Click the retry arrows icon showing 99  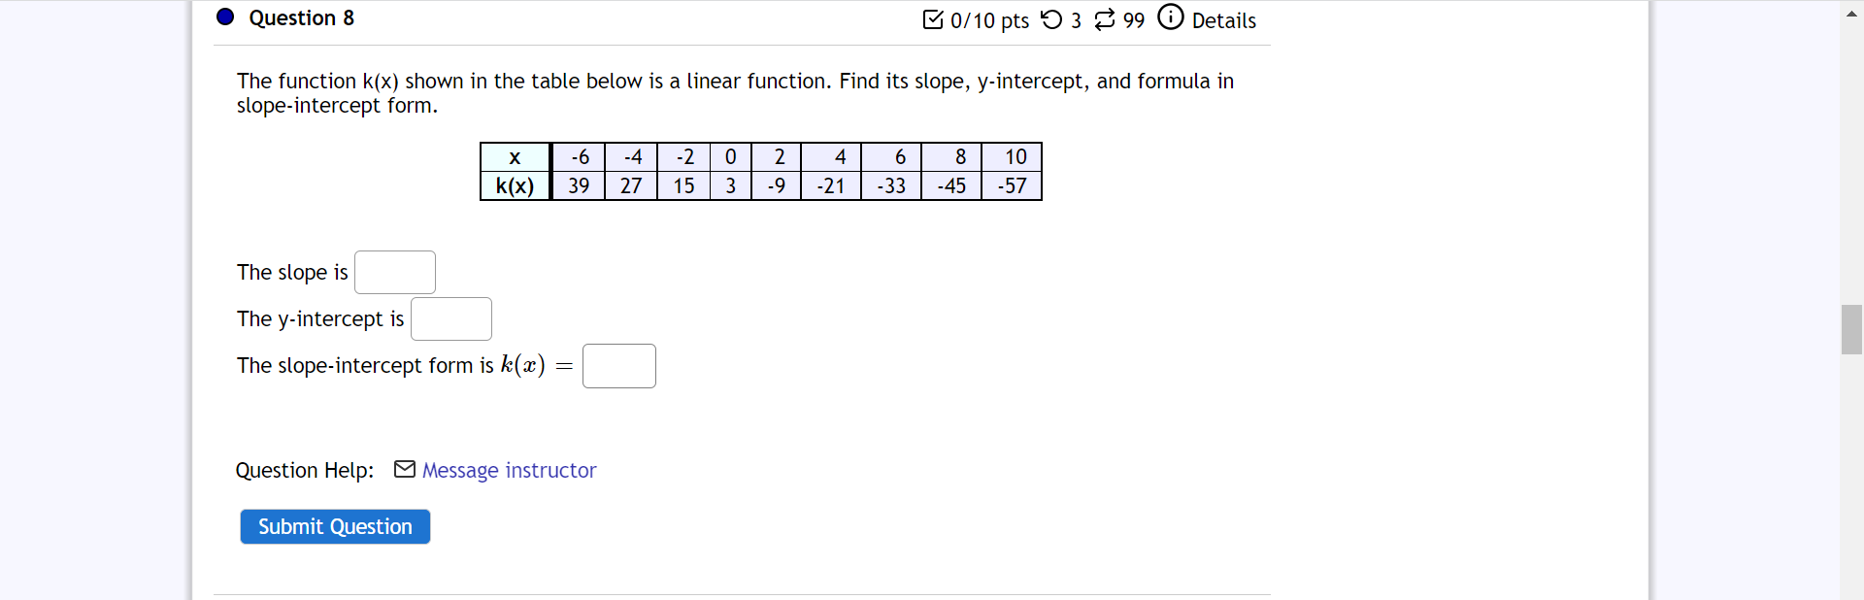tap(1104, 19)
